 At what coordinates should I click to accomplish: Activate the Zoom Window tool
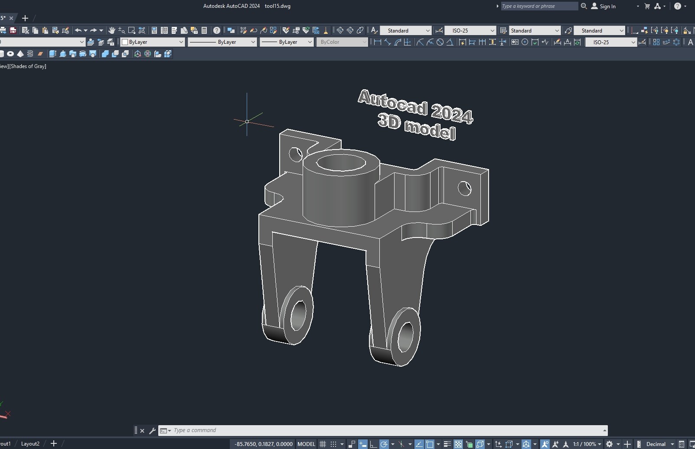[x=131, y=30]
